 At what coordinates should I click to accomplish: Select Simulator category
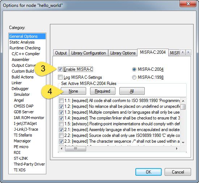pos(27,94)
